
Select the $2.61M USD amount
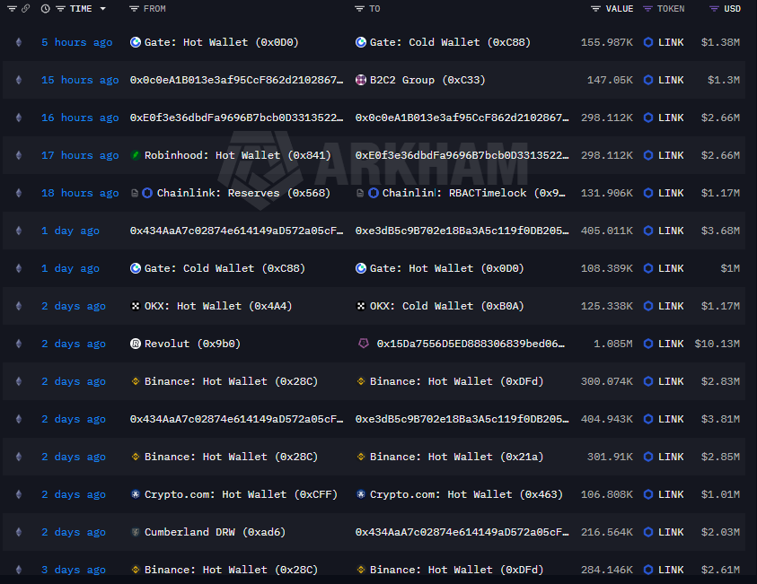[721, 570]
